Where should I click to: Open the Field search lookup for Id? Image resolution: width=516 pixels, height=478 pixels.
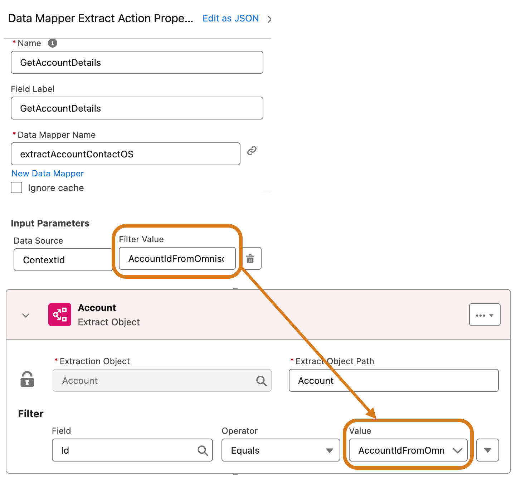tap(203, 450)
